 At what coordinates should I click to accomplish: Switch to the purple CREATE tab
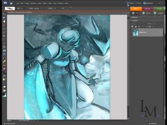[148, 9]
